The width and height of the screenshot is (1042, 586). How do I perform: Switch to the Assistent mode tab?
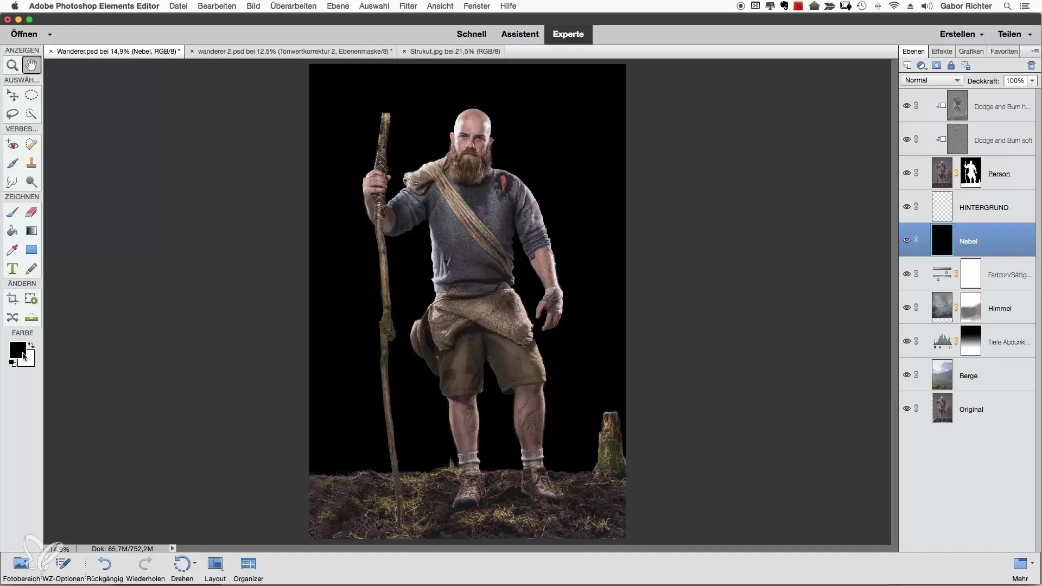(519, 34)
